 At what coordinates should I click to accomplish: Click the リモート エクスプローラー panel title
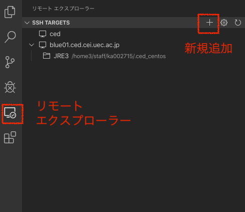click(x=63, y=9)
